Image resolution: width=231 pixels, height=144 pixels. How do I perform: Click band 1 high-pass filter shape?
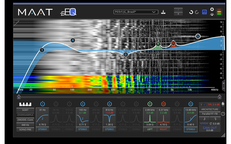(42, 119)
